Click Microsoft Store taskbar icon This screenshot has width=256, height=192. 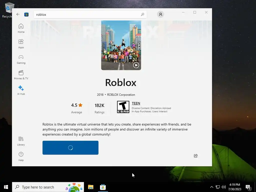103,187
